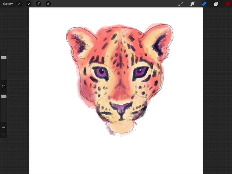Adjust the brush opacity slider
Screen dimensions: 232x174
click(x=4, y=96)
